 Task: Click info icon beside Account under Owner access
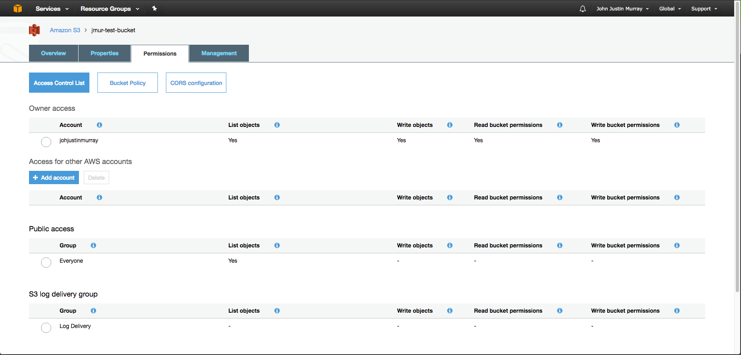tap(99, 125)
